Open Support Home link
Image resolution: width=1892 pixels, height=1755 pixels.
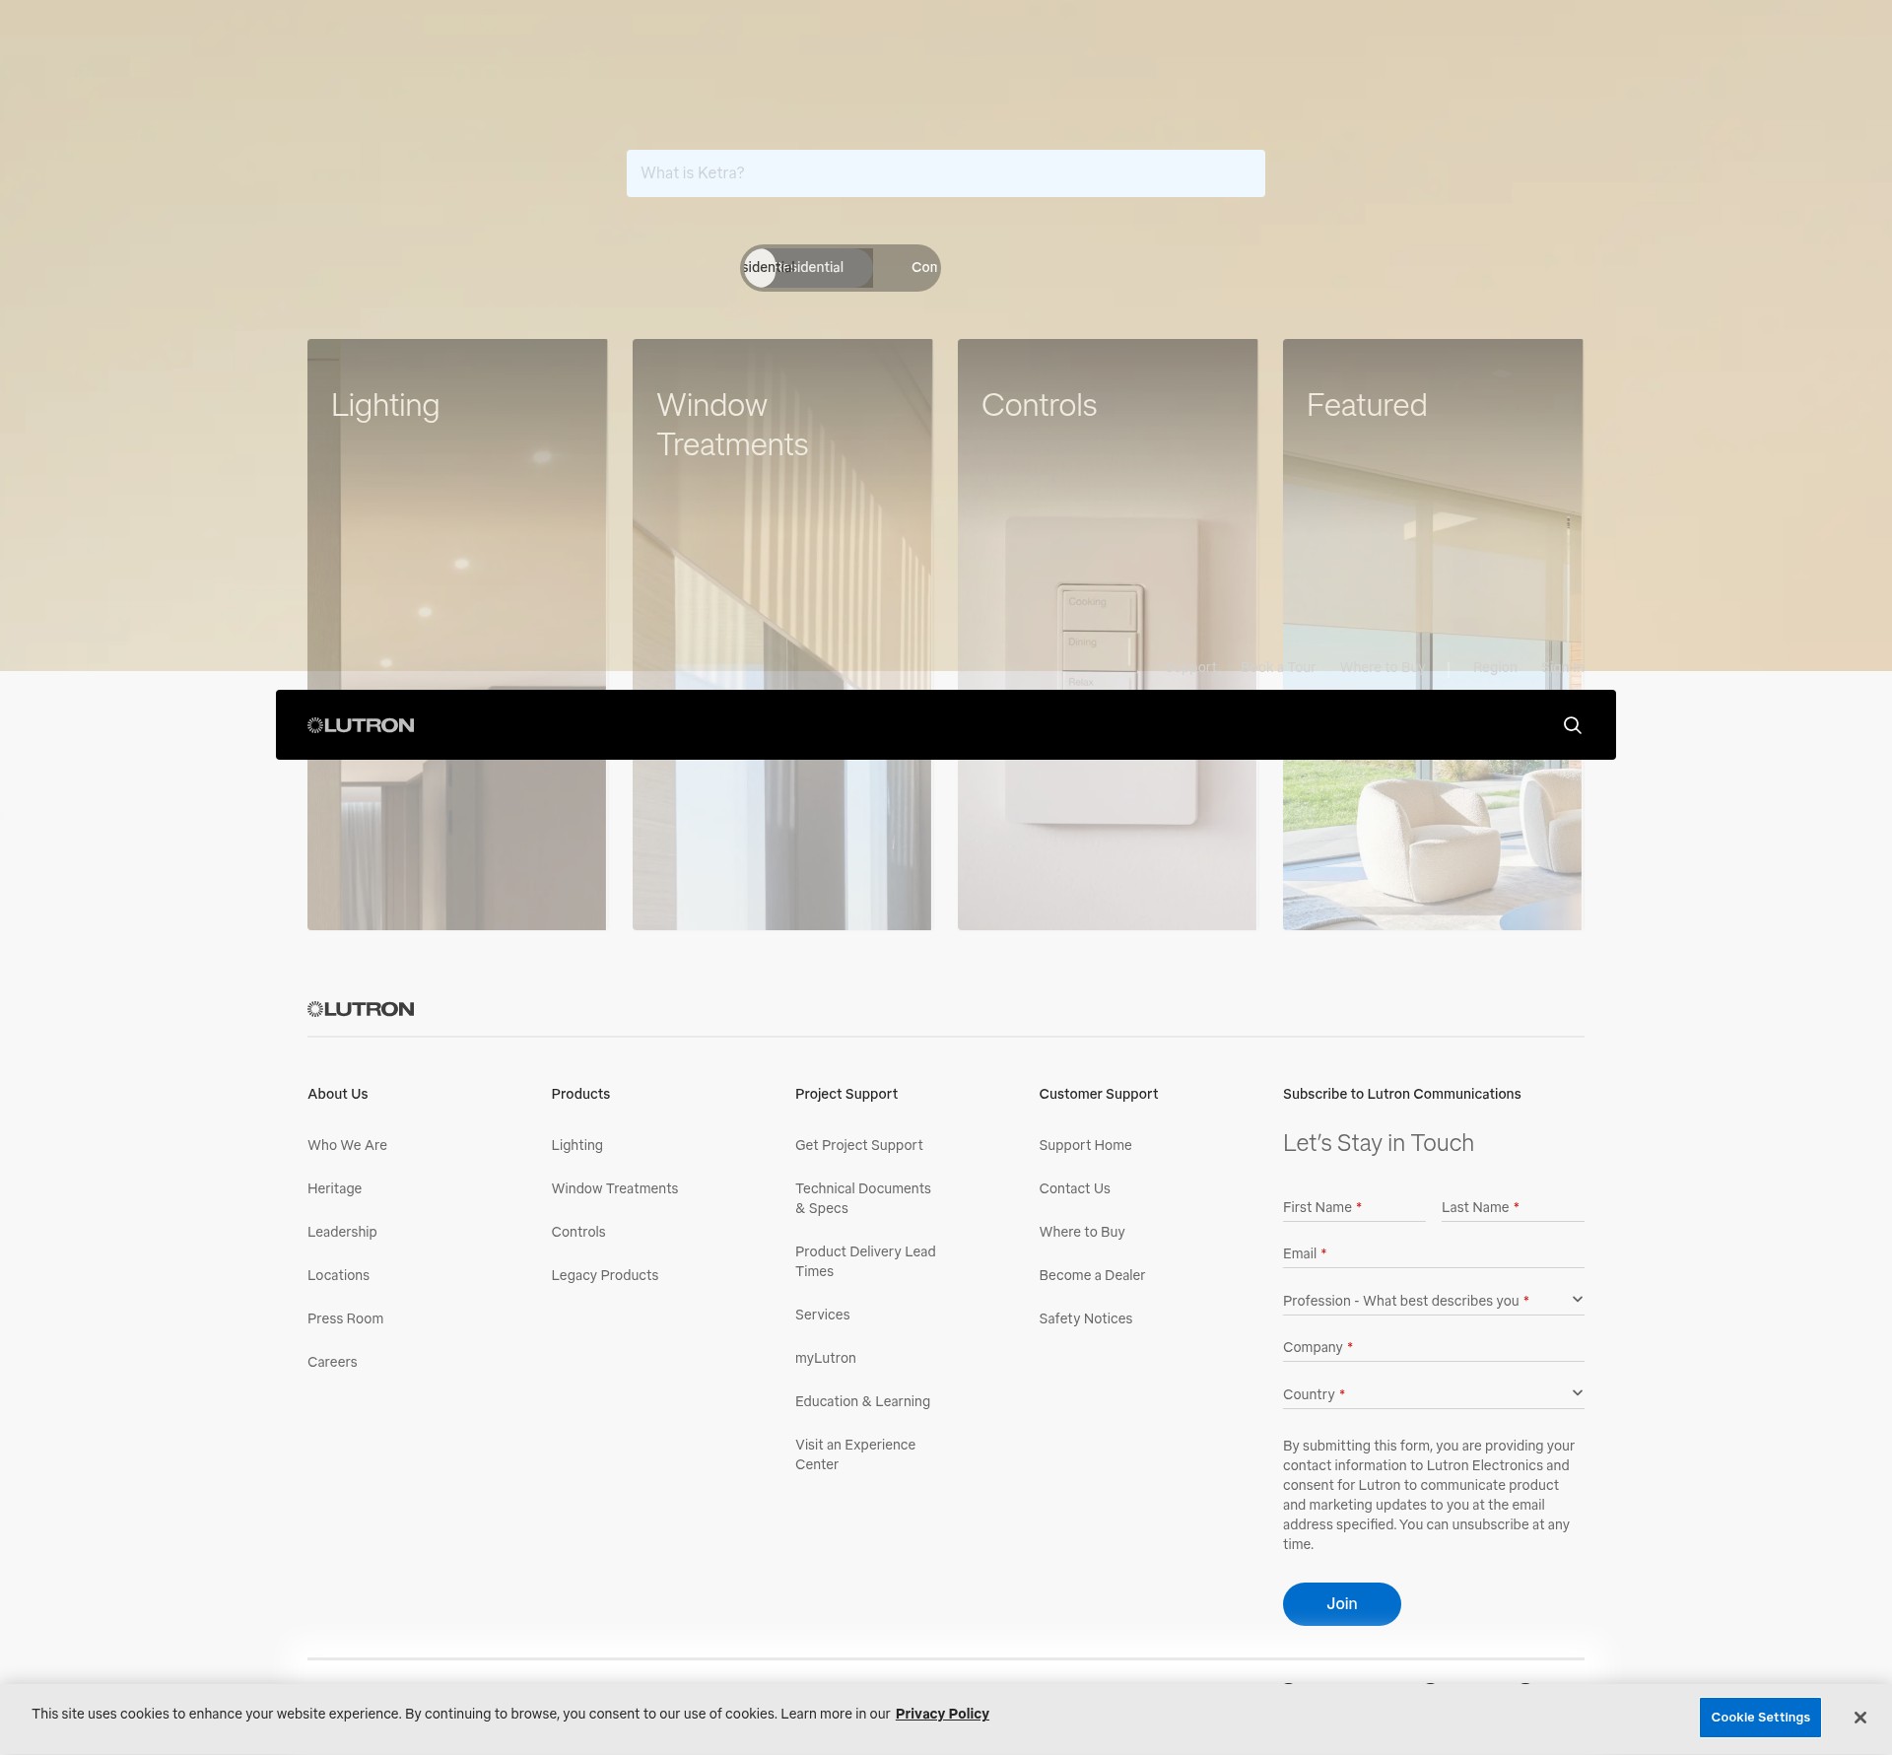[x=1085, y=1145]
